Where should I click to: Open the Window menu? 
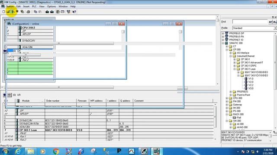[x=63, y=6]
